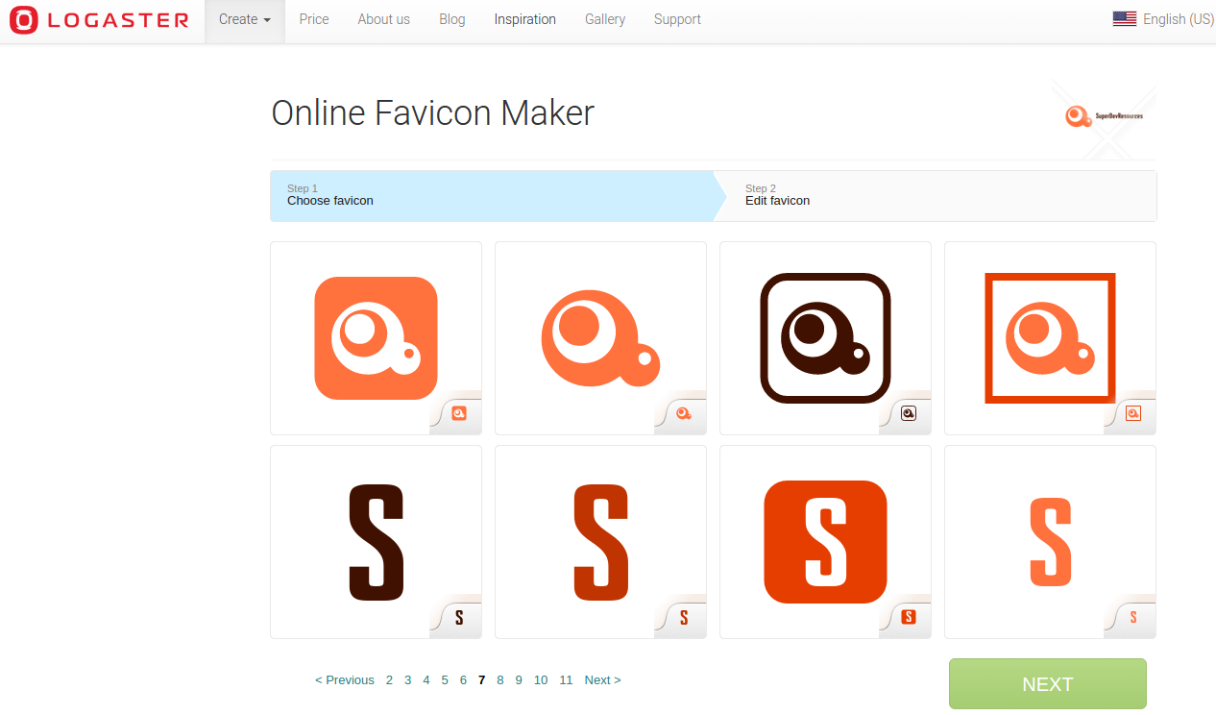Select the light orange letter S favicon

1050,541
